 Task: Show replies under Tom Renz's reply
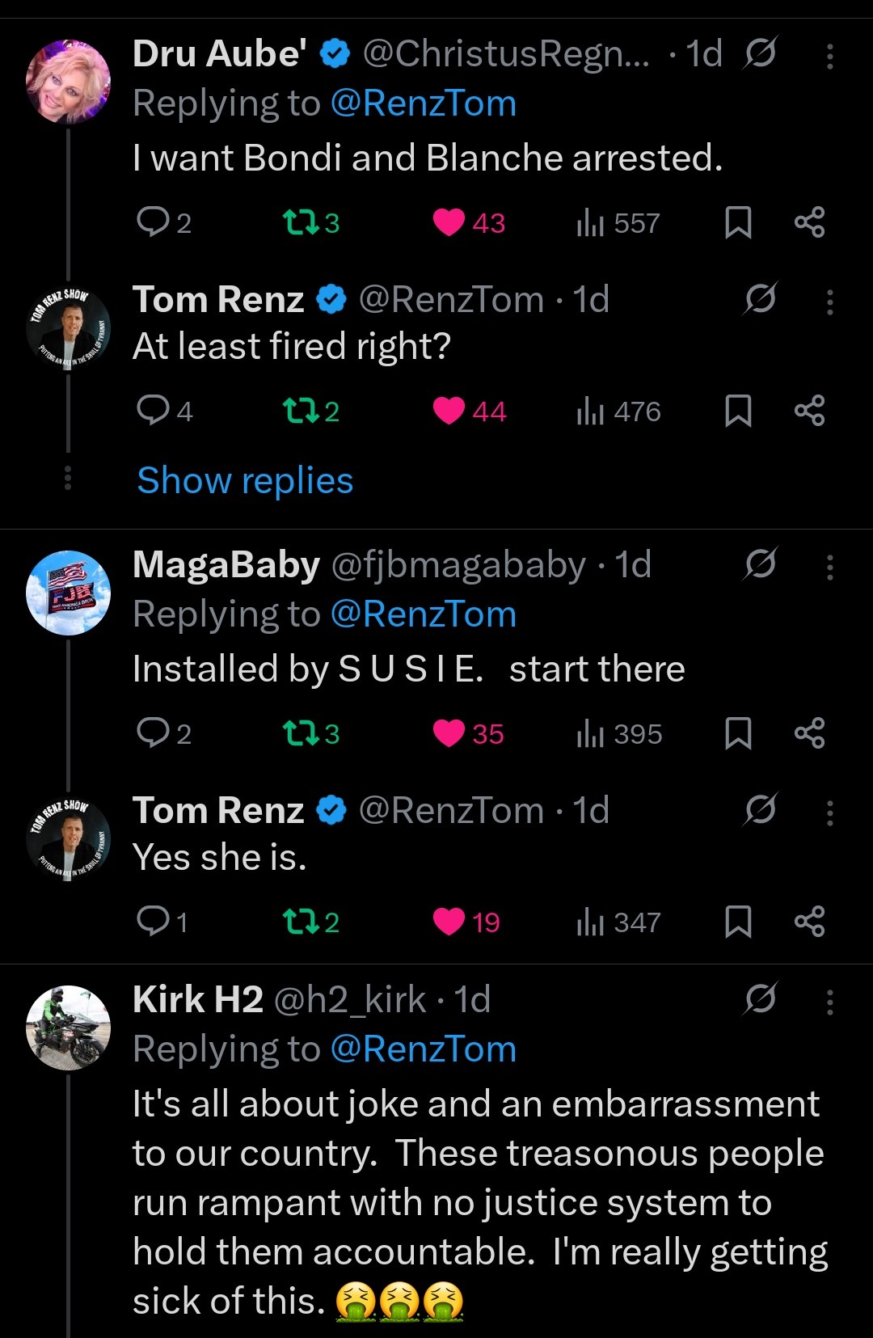coord(245,480)
